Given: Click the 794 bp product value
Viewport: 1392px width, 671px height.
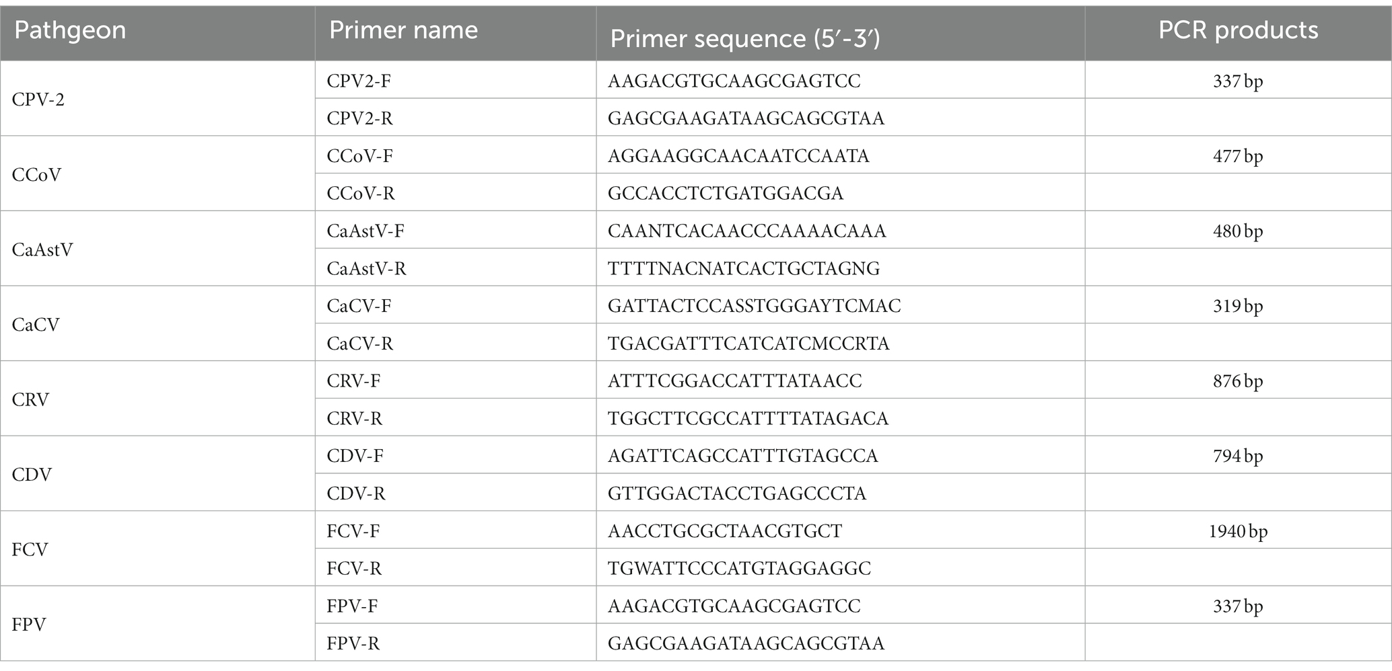Looking at the screenshot, I should click(1238, 456).
